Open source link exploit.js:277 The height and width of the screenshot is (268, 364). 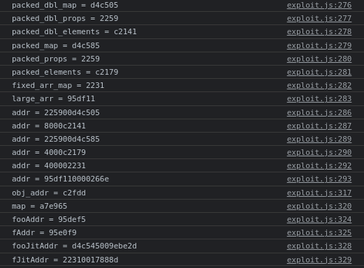(x=319, y=19)
